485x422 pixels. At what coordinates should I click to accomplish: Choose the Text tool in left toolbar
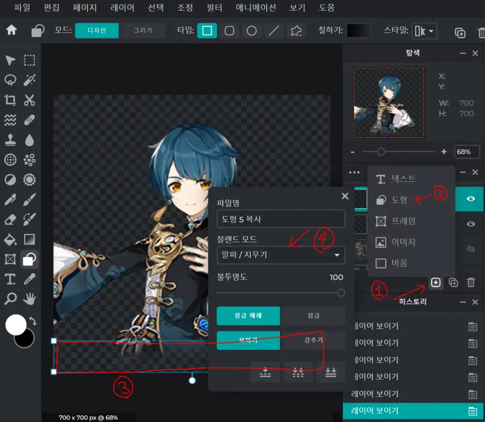point(10,279)
